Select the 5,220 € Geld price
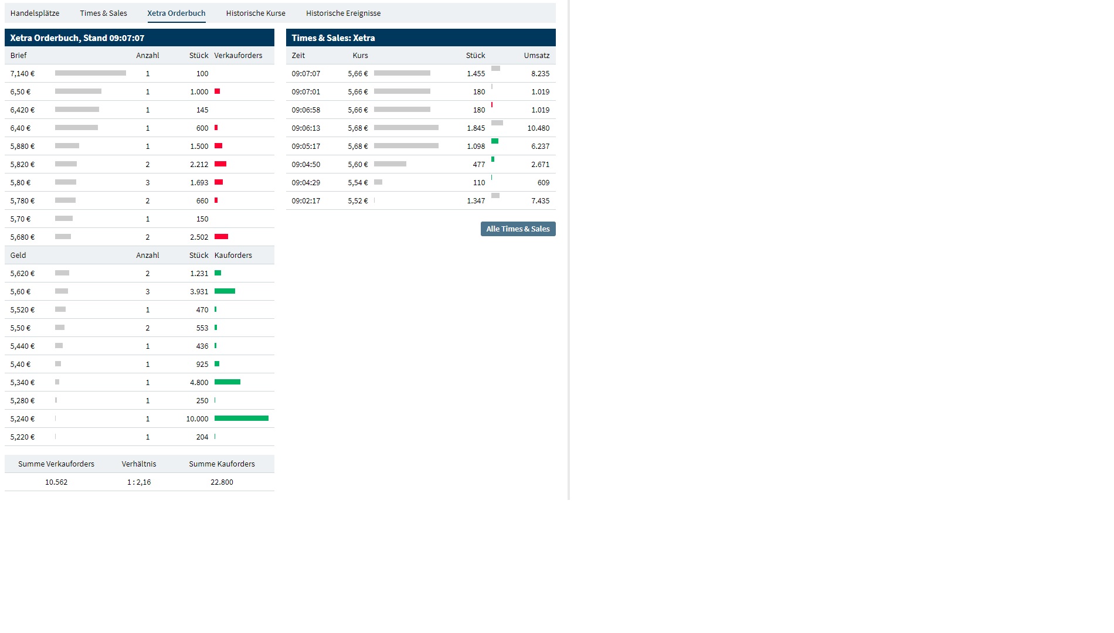 [x=22, y=437]
